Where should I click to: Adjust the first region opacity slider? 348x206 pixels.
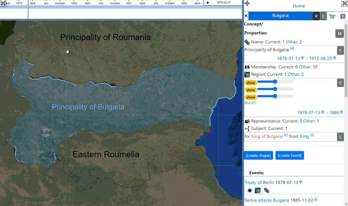[275, 82]
